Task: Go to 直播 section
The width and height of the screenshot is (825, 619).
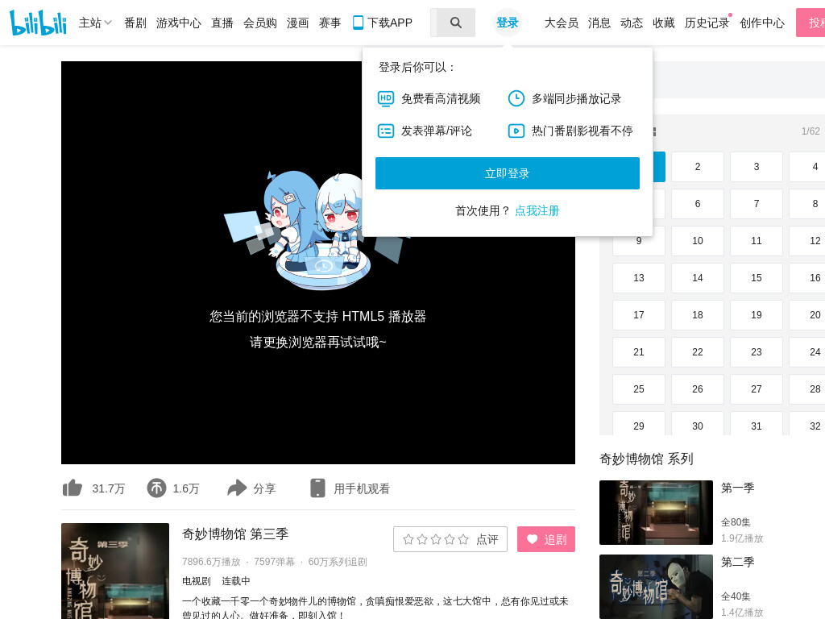Action: pos(222,23)
